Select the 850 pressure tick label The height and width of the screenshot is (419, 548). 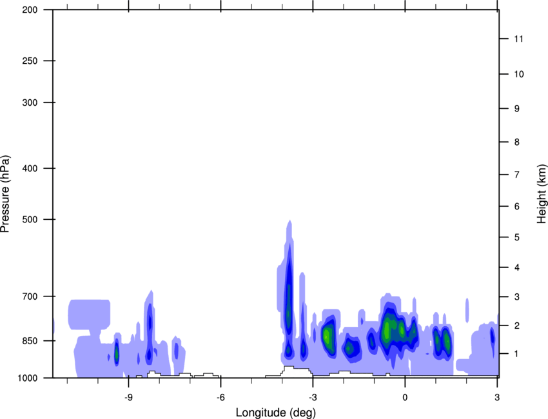point(30,341)
